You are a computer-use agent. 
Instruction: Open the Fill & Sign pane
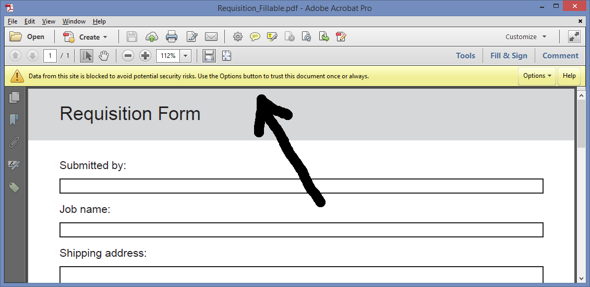click(x=509, y=56)
